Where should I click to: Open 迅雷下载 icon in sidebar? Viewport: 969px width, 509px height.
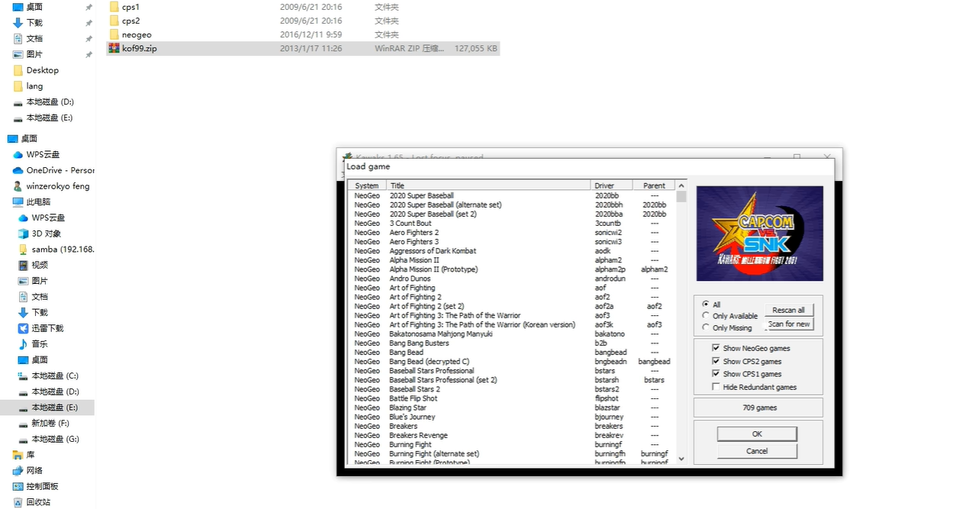pyautogui.click(x=23, y=328)
